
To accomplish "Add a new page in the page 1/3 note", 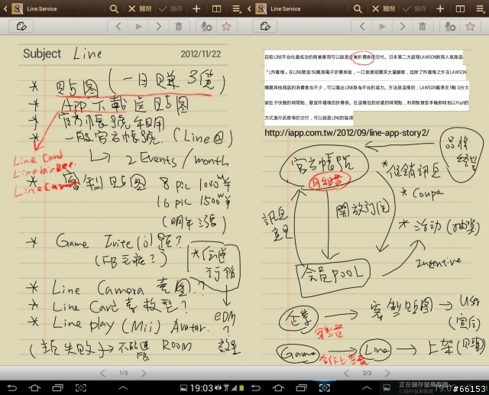I will [x=196, y=8].
